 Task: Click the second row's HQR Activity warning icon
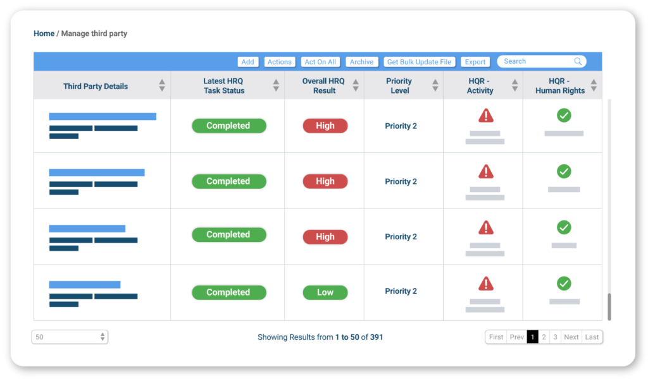485,171
